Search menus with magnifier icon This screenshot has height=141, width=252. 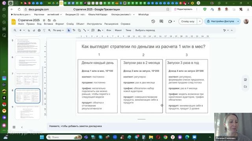pyautogui.click(x=15, y=30)
